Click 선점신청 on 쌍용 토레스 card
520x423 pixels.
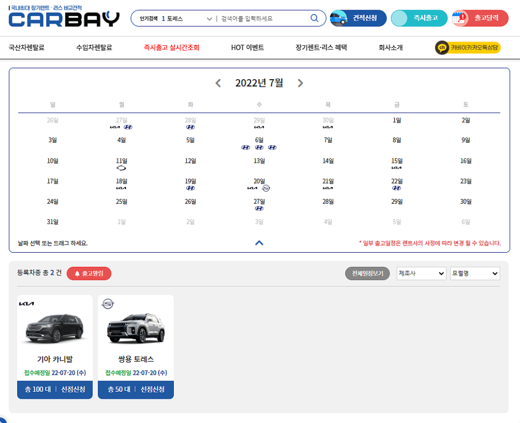click(x=152, y=389)
